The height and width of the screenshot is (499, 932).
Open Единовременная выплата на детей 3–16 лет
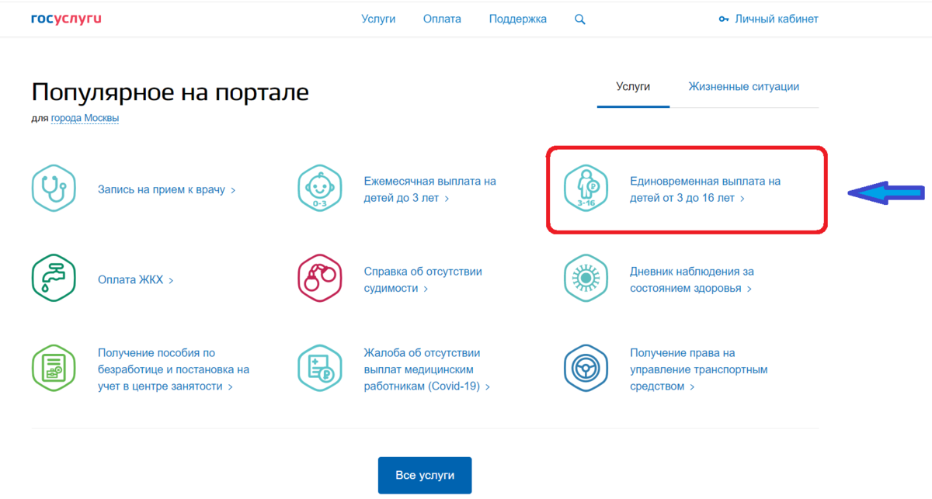point(705,189)
